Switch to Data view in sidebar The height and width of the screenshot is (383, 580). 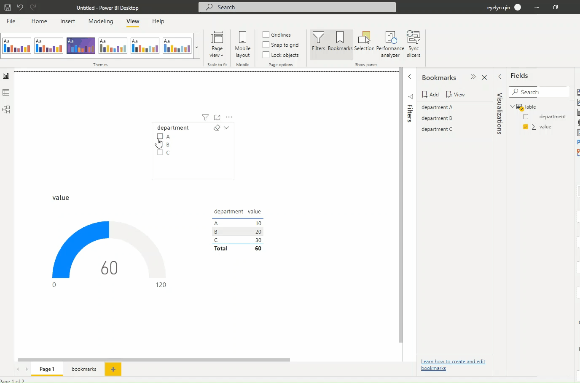point(6,93)
